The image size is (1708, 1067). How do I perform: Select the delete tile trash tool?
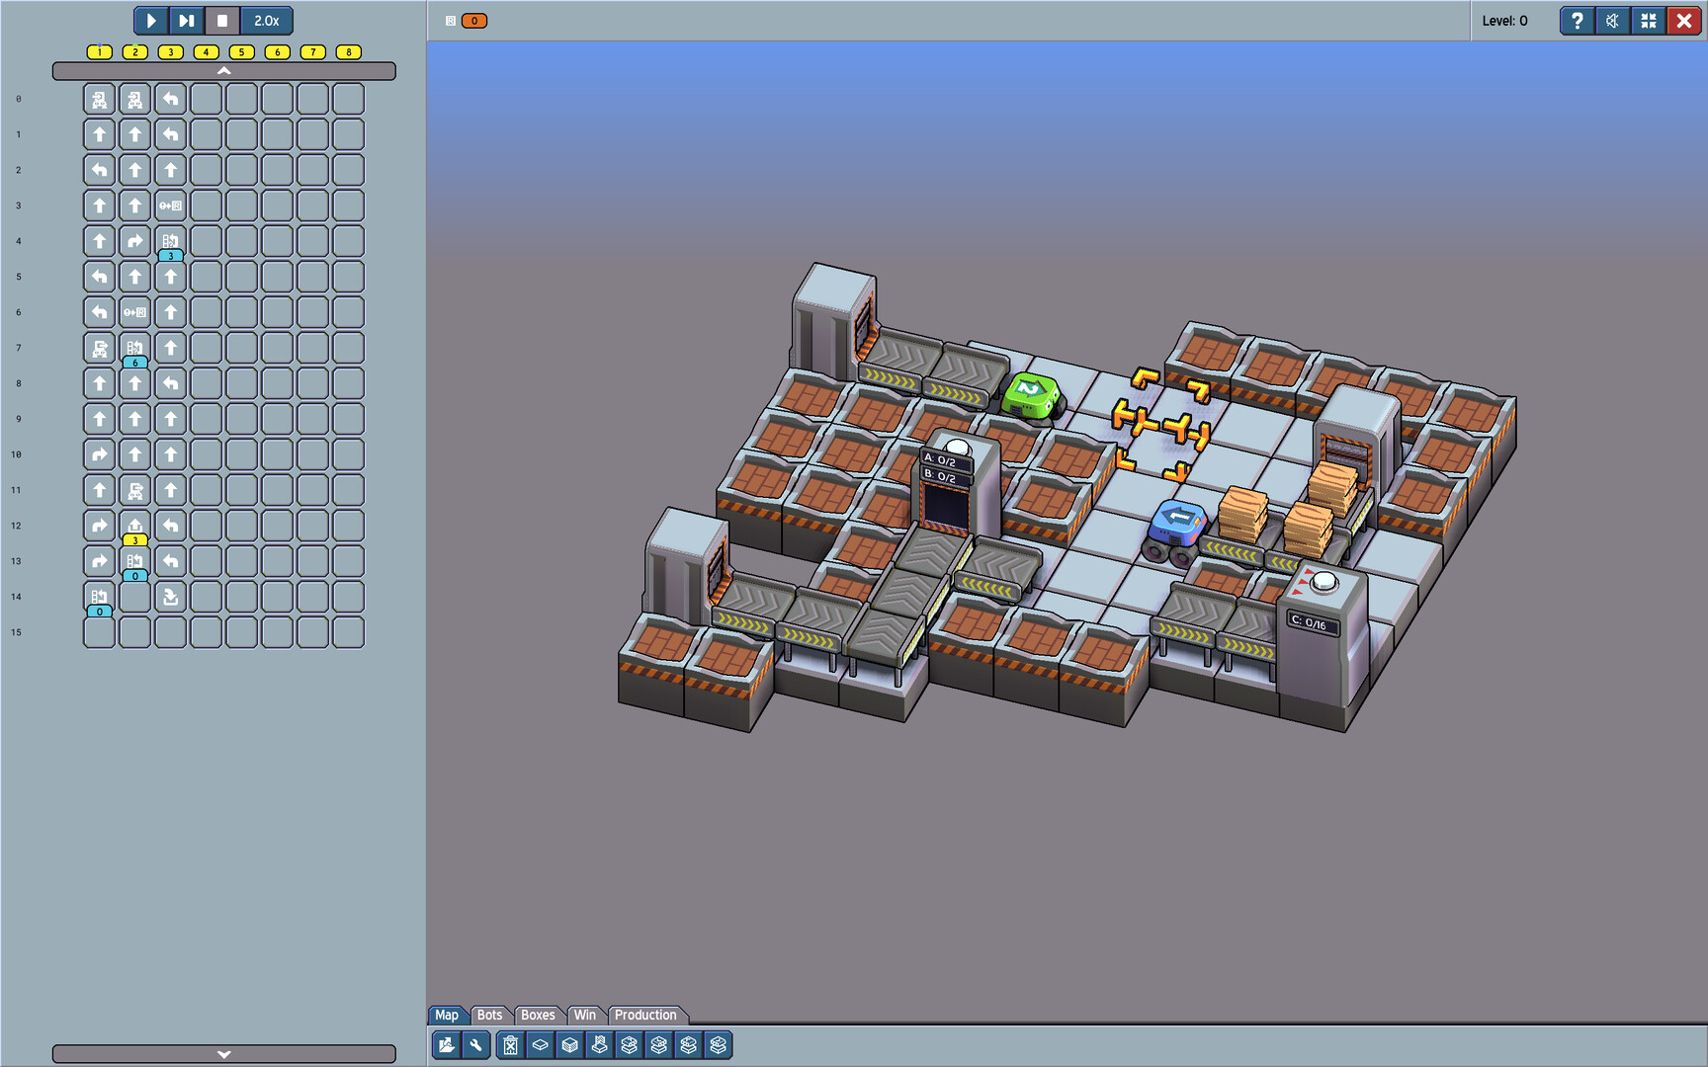pyautogui.click(x=510, y=1045)
